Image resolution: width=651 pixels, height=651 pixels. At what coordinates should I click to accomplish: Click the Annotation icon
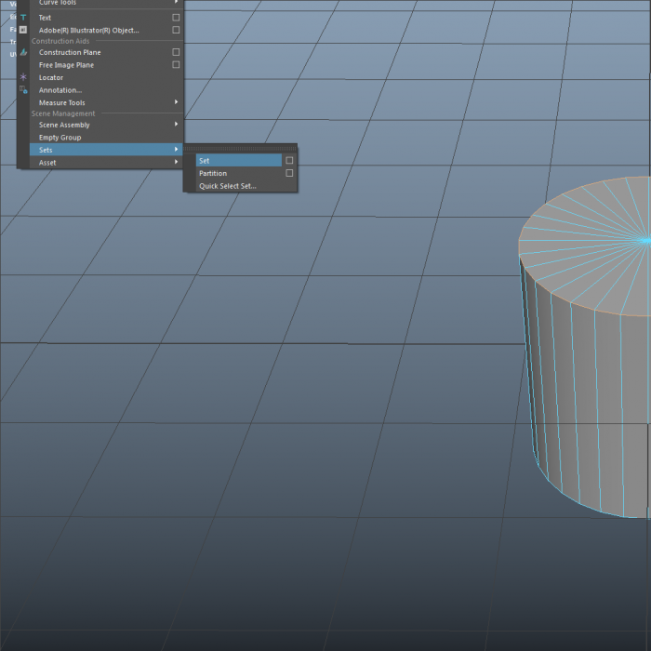(23, 90)
